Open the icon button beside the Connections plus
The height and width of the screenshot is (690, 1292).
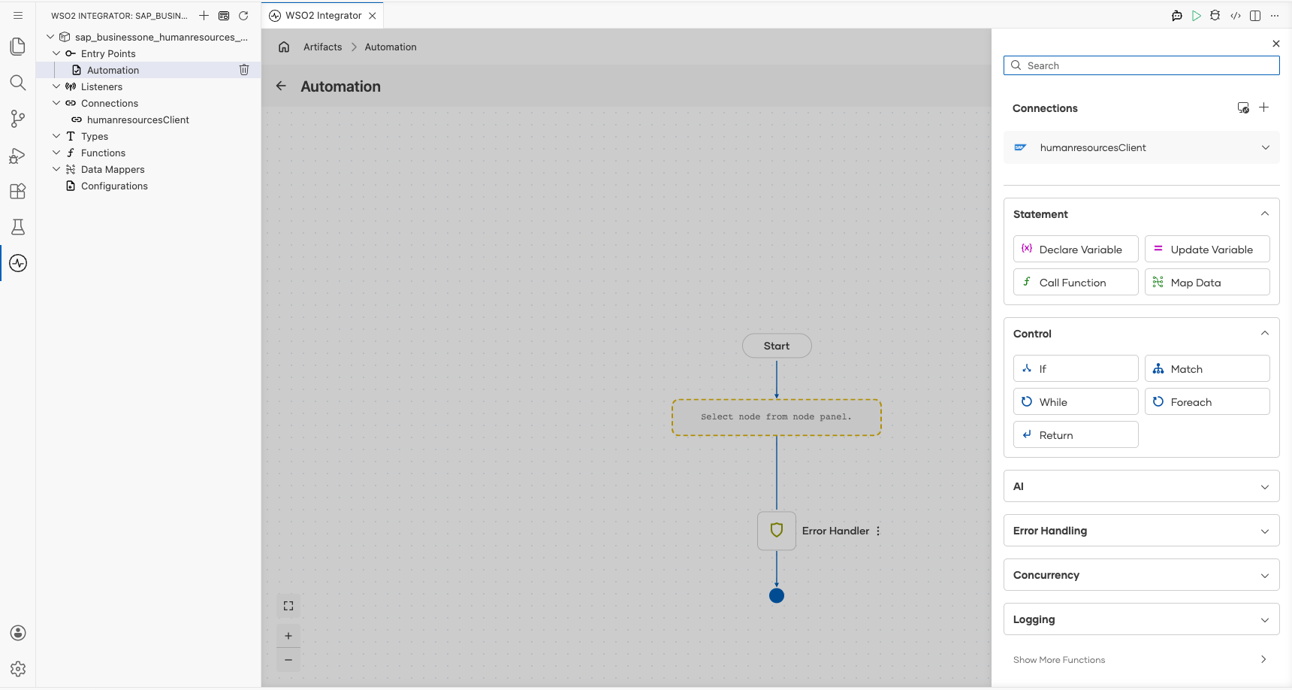coord(1243,107)
